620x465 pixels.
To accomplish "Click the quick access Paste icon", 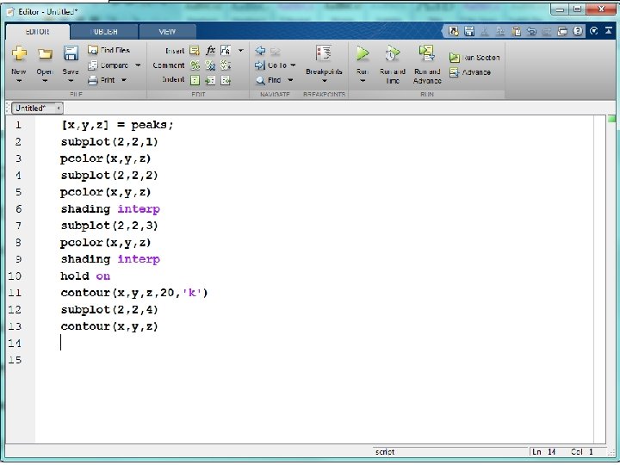I will click(516, 31).
